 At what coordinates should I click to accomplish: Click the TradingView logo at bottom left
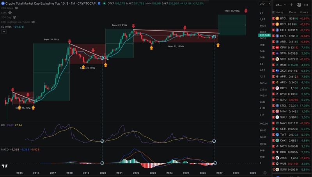click(4, 166)
